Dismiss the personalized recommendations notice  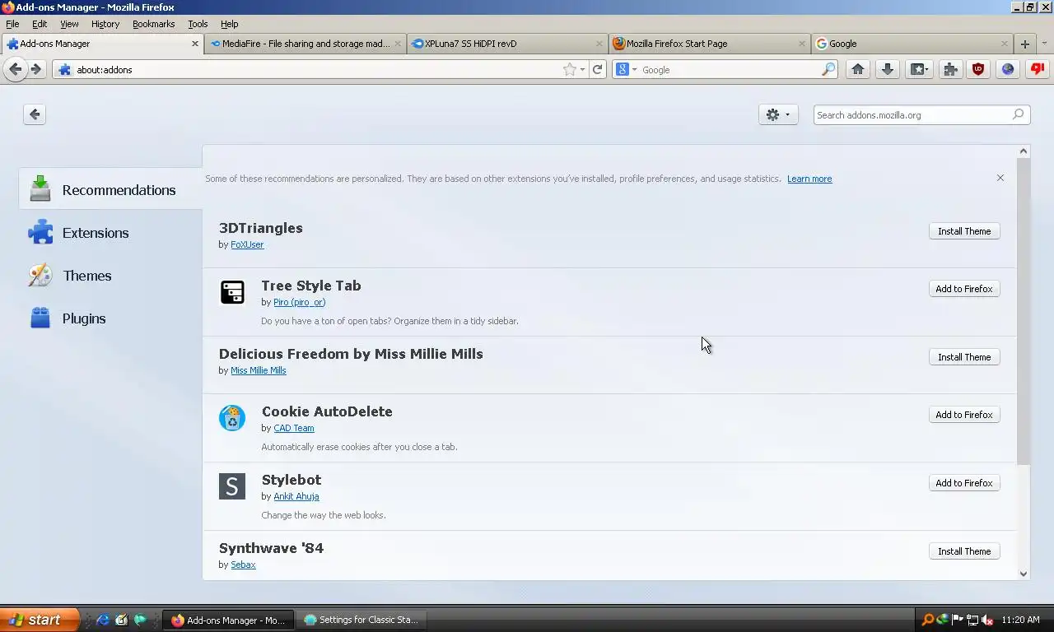[x=1000, y=178]
